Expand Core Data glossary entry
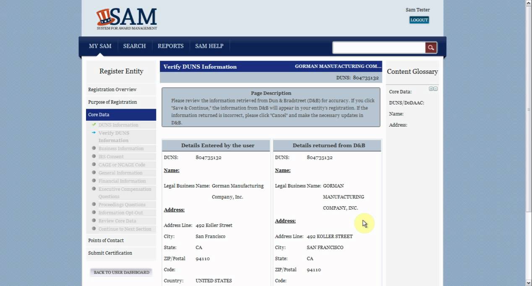Image resolution: width=532 pixels, height=286 pixels. tap(400, 92)
